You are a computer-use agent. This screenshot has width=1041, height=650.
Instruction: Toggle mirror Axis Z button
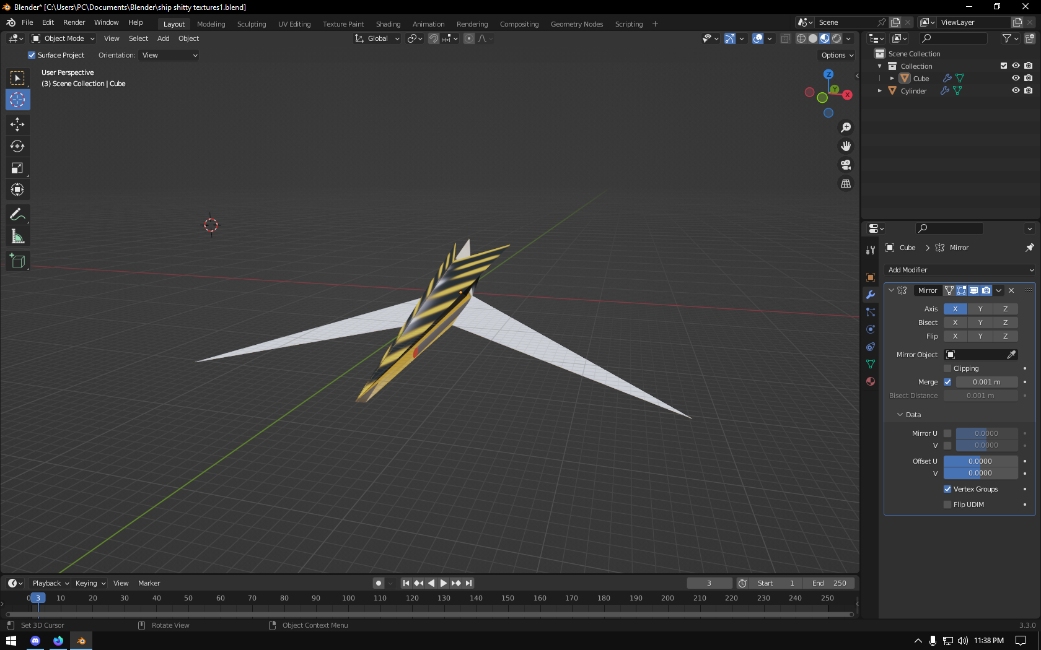click(1006, 309)
